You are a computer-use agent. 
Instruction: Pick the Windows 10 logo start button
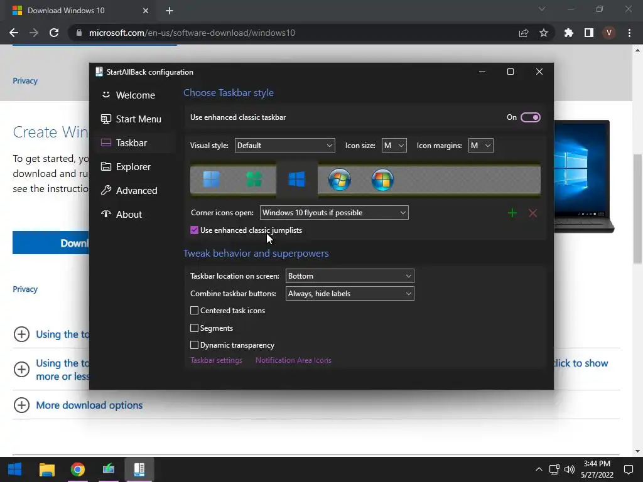click(296, 179)
